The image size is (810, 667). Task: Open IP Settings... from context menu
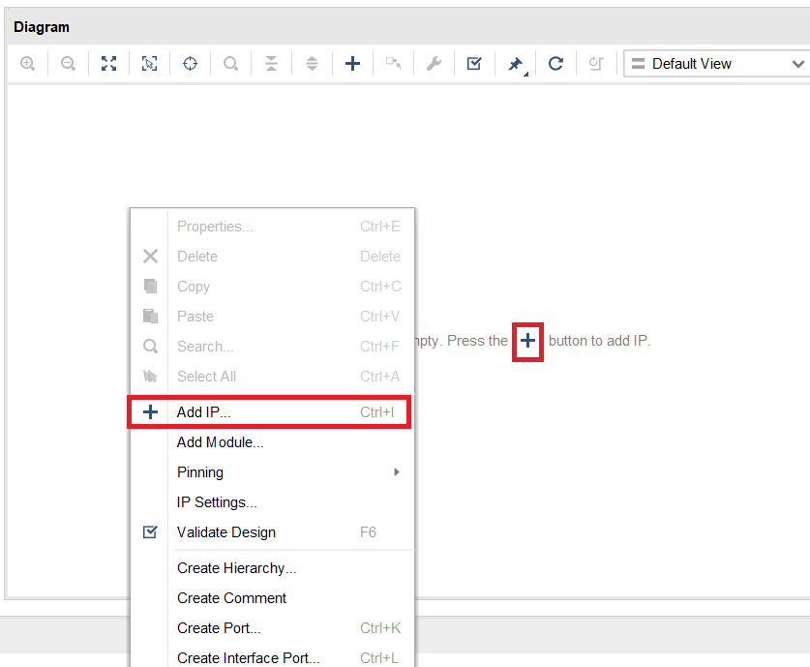[273, 501]
